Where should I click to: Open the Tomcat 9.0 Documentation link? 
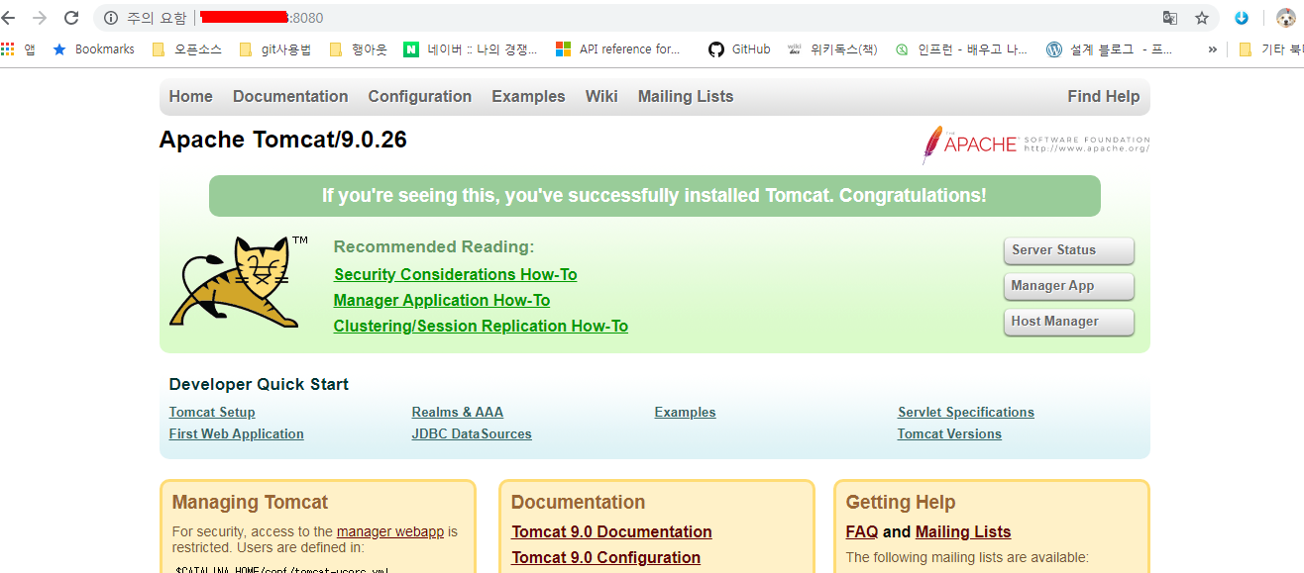click(611, 531)
